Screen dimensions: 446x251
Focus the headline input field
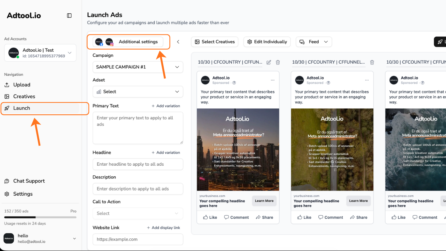point(138,164)
